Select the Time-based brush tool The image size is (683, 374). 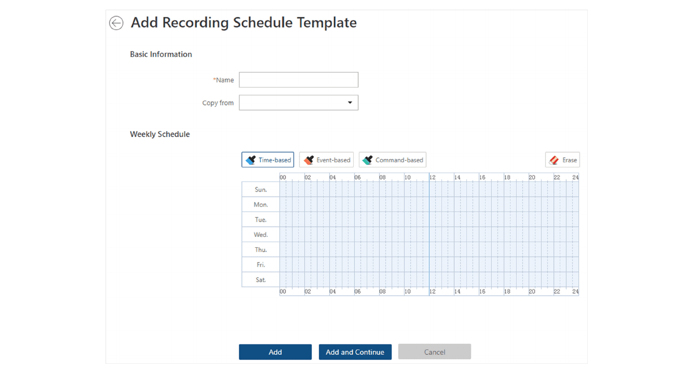coord(268,160)
